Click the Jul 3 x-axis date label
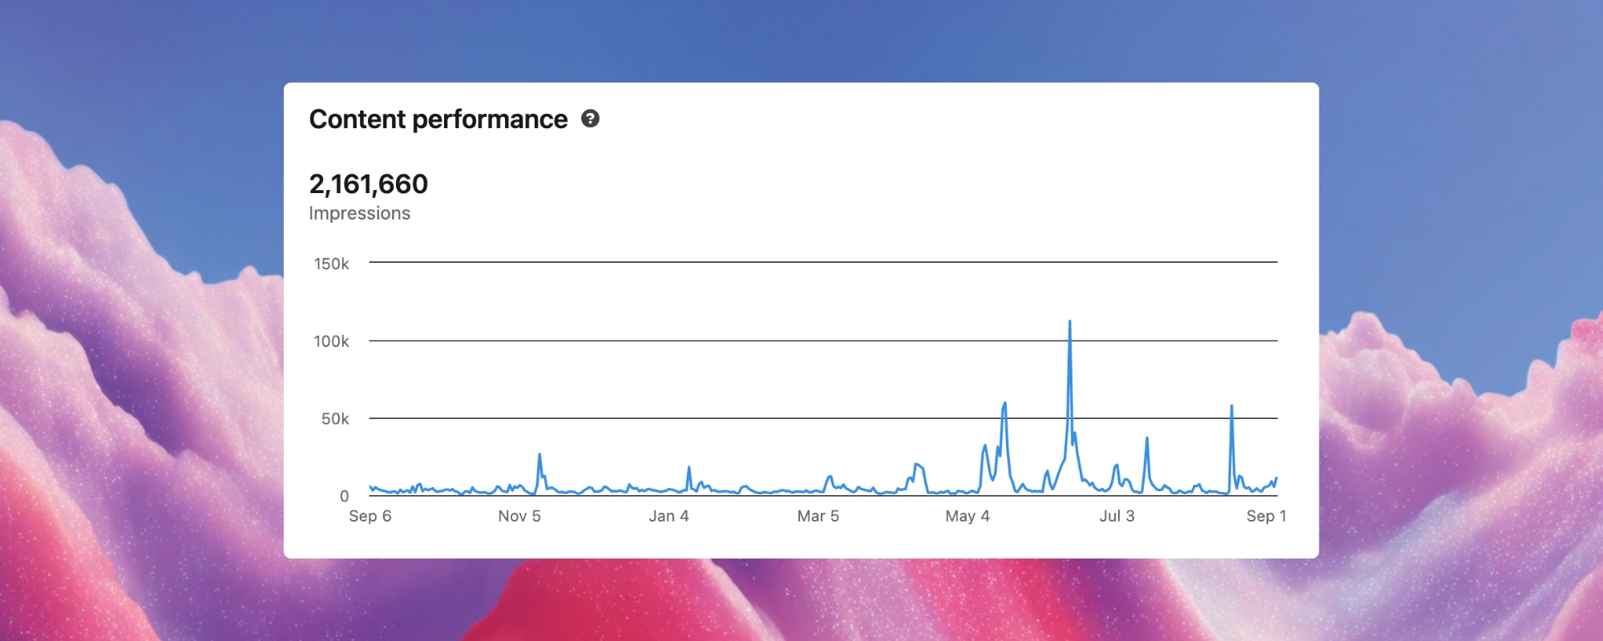Screen dimensions: 1603x641 [x=1116, y=516]
